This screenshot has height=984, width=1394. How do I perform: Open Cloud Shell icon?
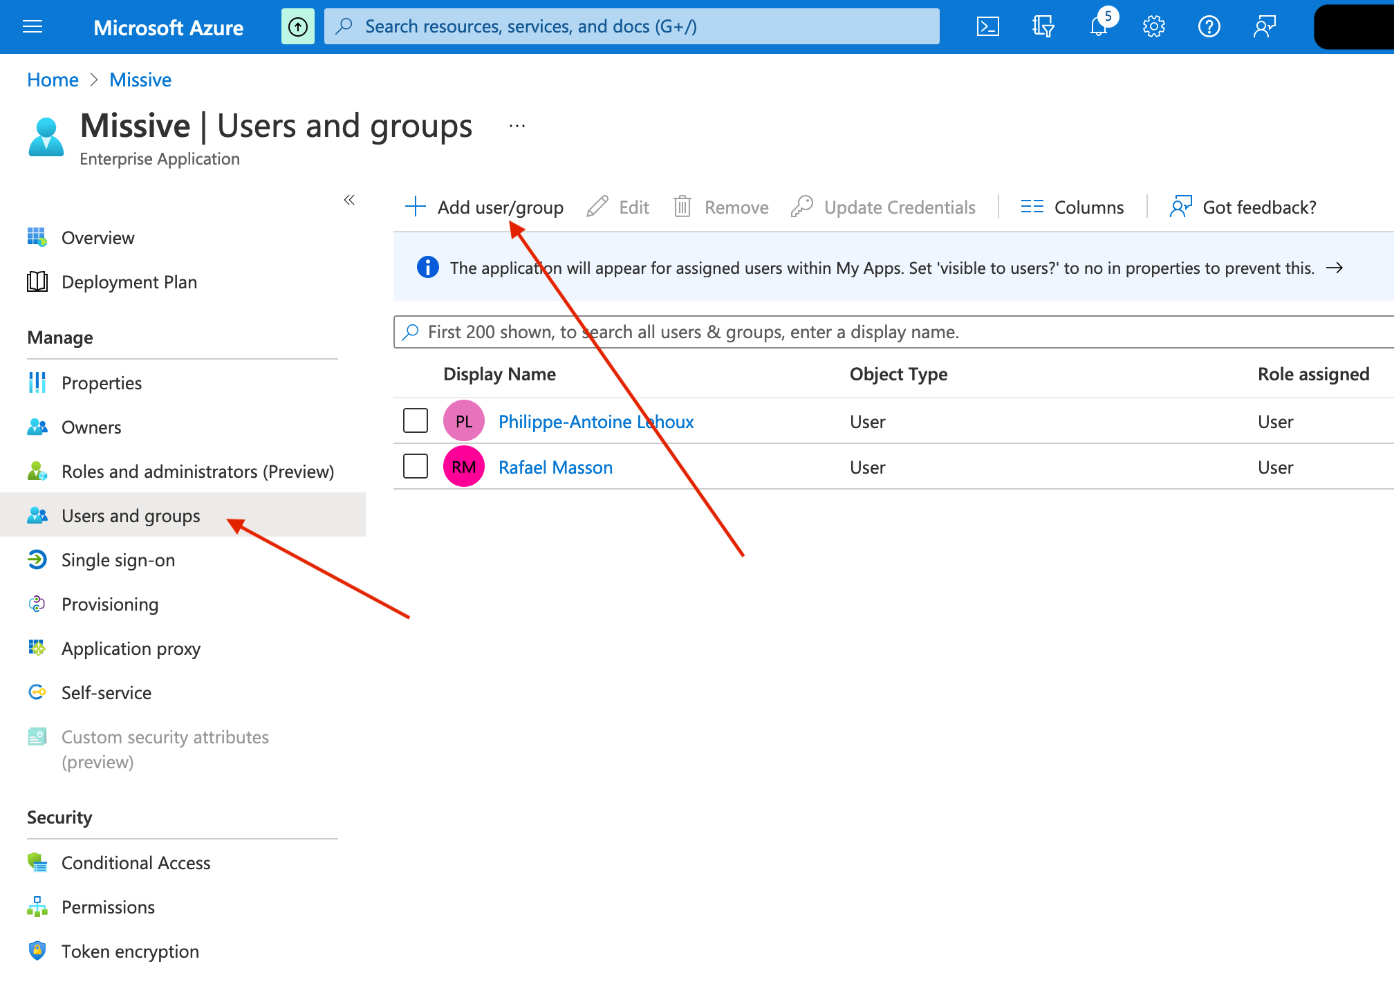(x=987, y=26)
